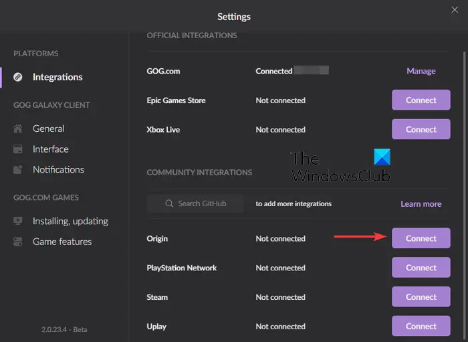468x342 pixels.
Task: Click the 'to add more integrations' text
Action: (x=294, y=203)
